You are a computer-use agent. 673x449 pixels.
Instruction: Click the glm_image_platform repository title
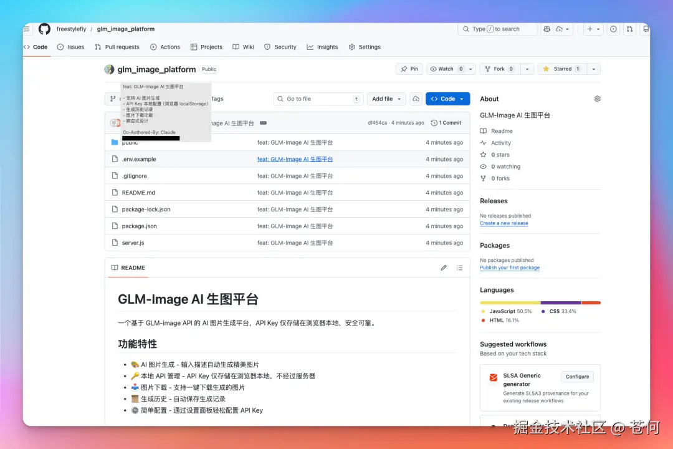156,69
